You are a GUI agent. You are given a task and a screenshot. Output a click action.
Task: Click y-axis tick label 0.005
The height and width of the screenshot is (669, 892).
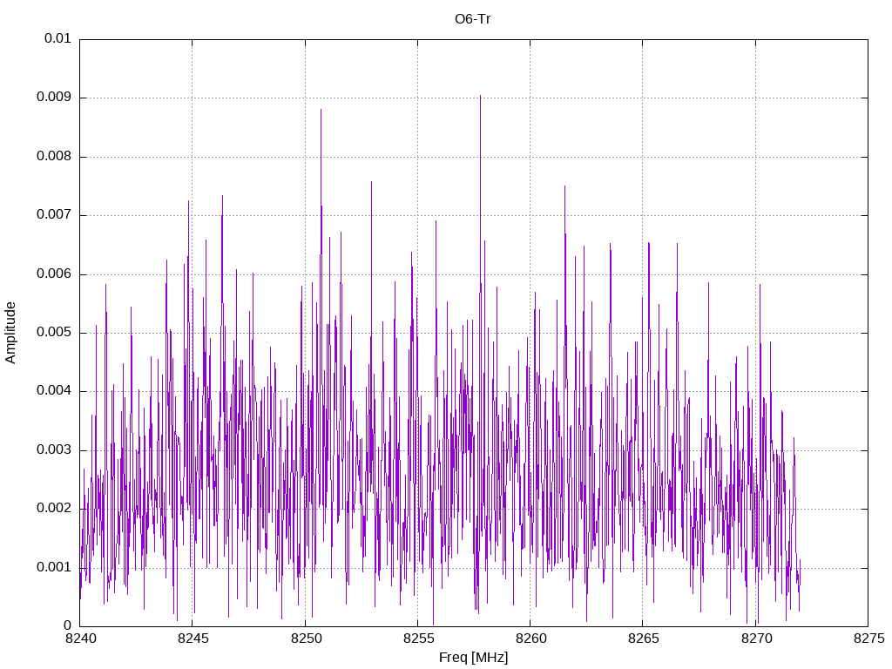click(x=54, y=332)
